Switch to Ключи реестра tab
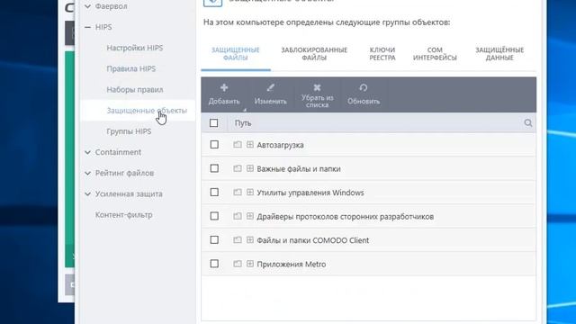 tap(382, 54)
